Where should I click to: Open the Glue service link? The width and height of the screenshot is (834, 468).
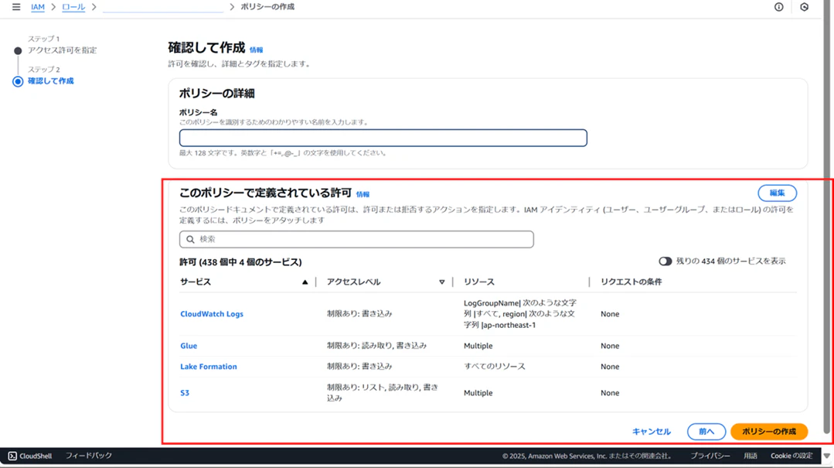[189, 346]
